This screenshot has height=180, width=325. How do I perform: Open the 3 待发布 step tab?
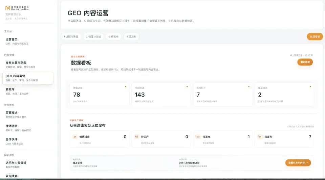pyautogui.click(x=114, y=36)
